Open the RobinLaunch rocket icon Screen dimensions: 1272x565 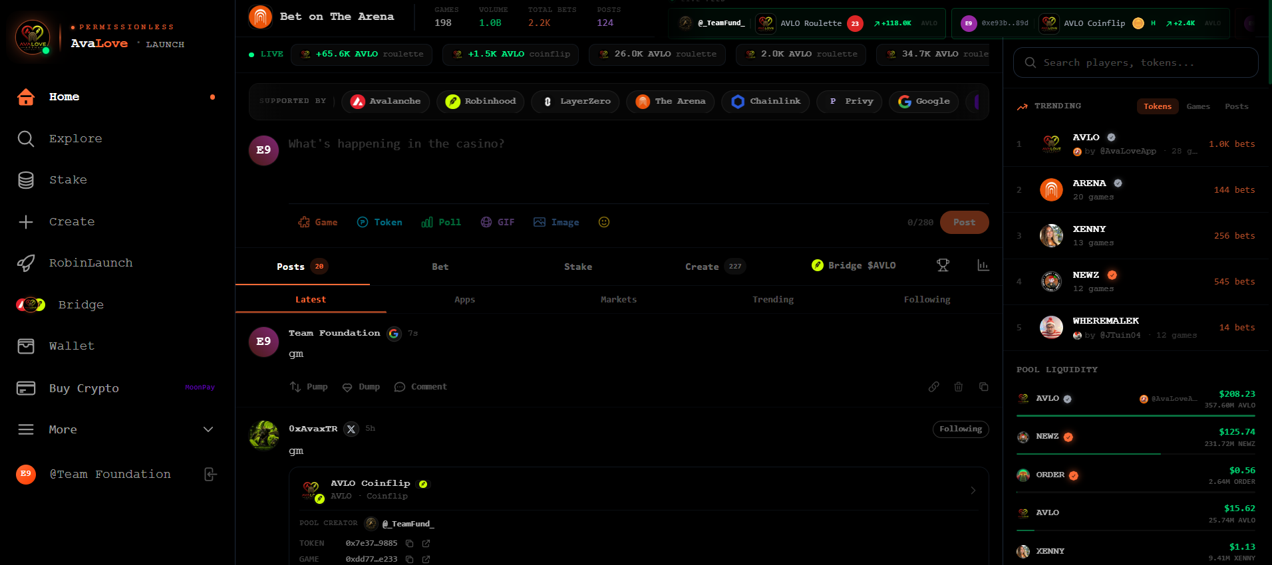(26, 263)
